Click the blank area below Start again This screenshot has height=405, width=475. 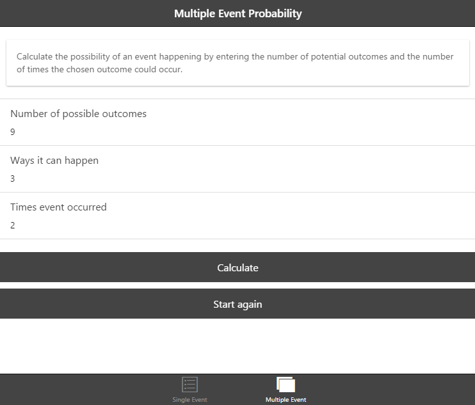[x=237, y=345]
